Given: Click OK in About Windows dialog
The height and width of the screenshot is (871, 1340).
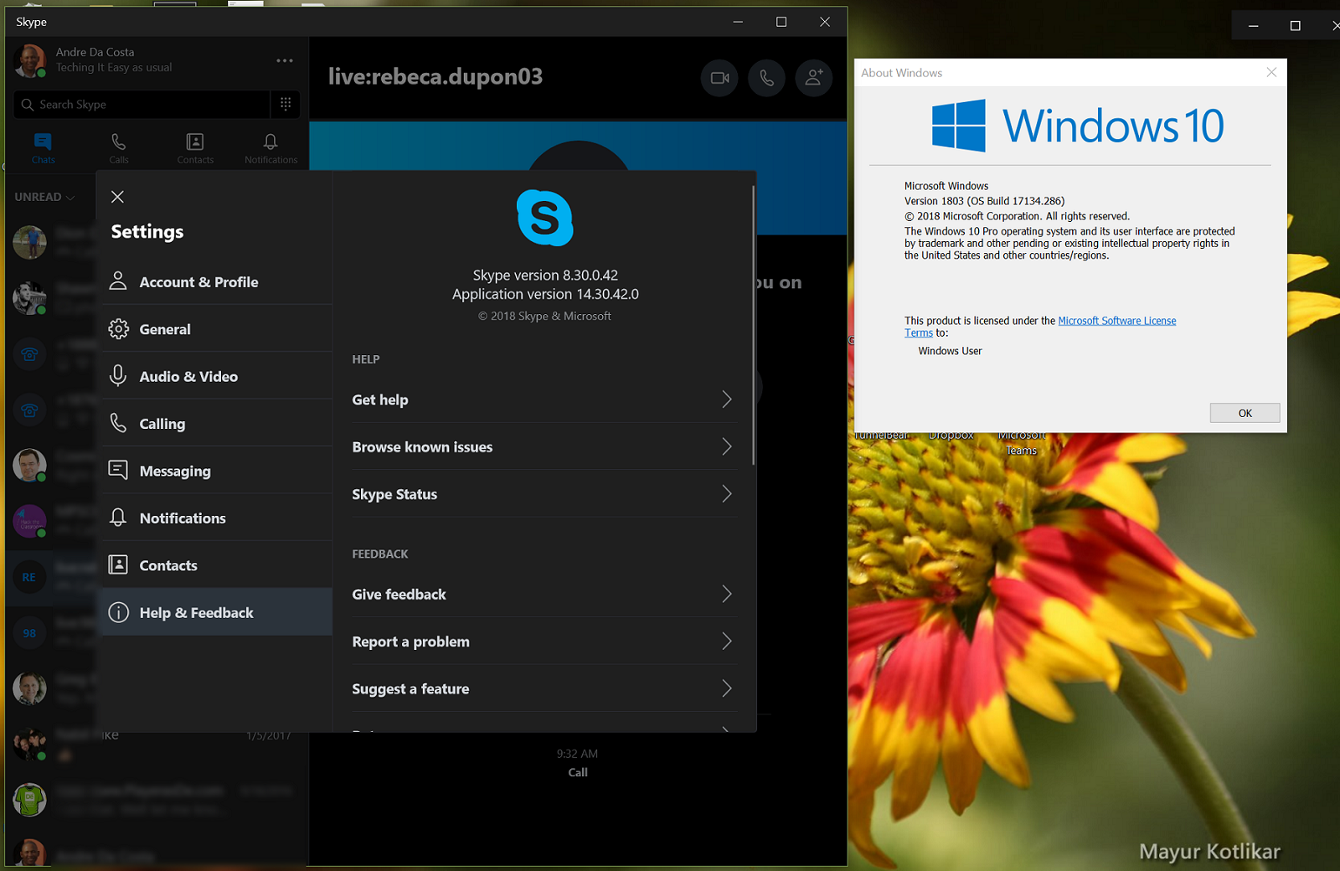Looking at the screenshot, I should point(1245,413).
